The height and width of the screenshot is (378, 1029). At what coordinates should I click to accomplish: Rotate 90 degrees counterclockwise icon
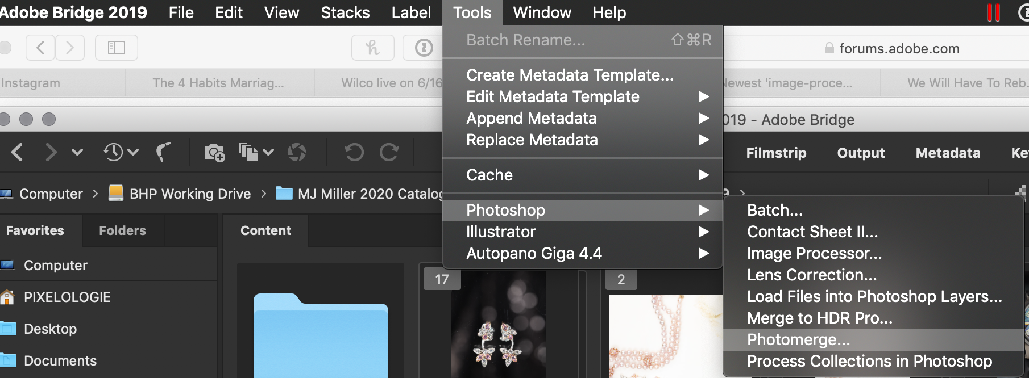[354, 152]
